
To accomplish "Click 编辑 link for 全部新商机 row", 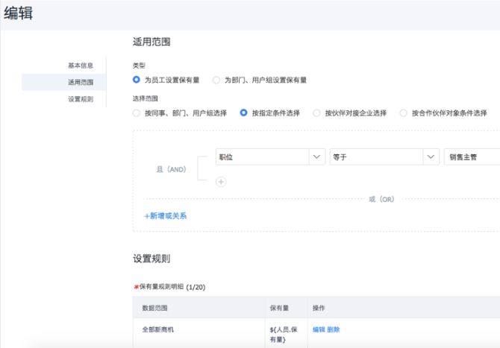I will [319, 329].
